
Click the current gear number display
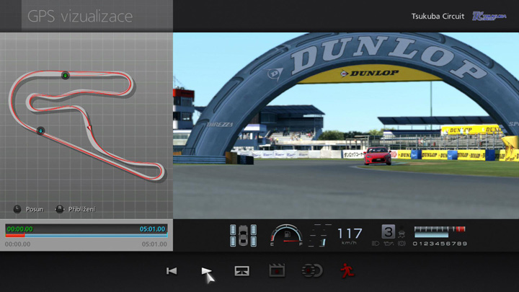(x=389, y=232)
